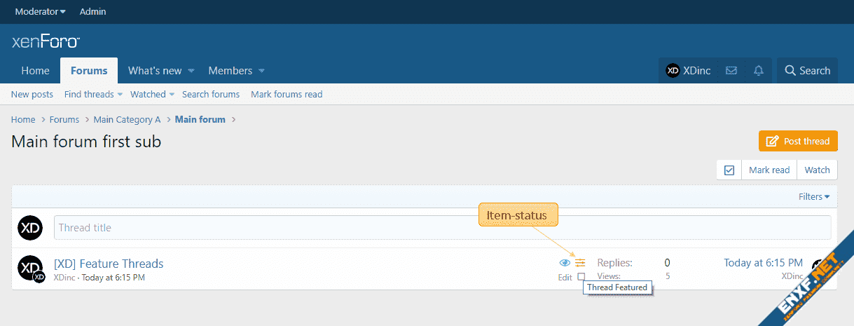Click the Post thread button
The height and width of the screenshot is (326, 854).
point(798,141)
